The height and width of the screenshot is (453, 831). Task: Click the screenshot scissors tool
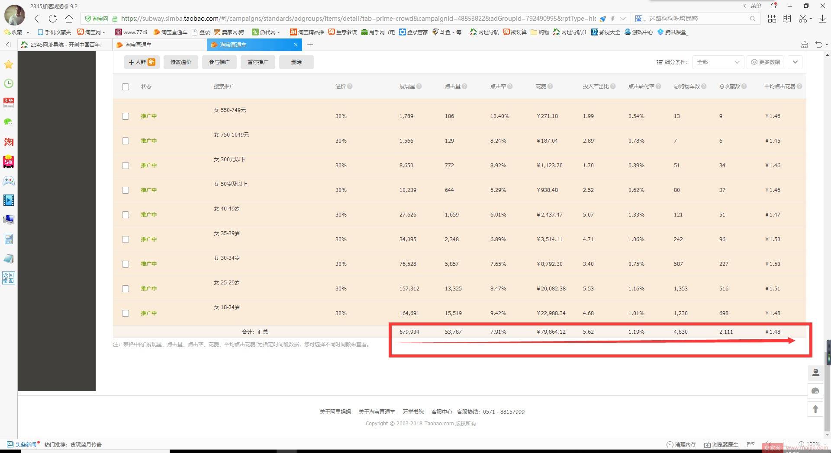[x=803, y=19]
